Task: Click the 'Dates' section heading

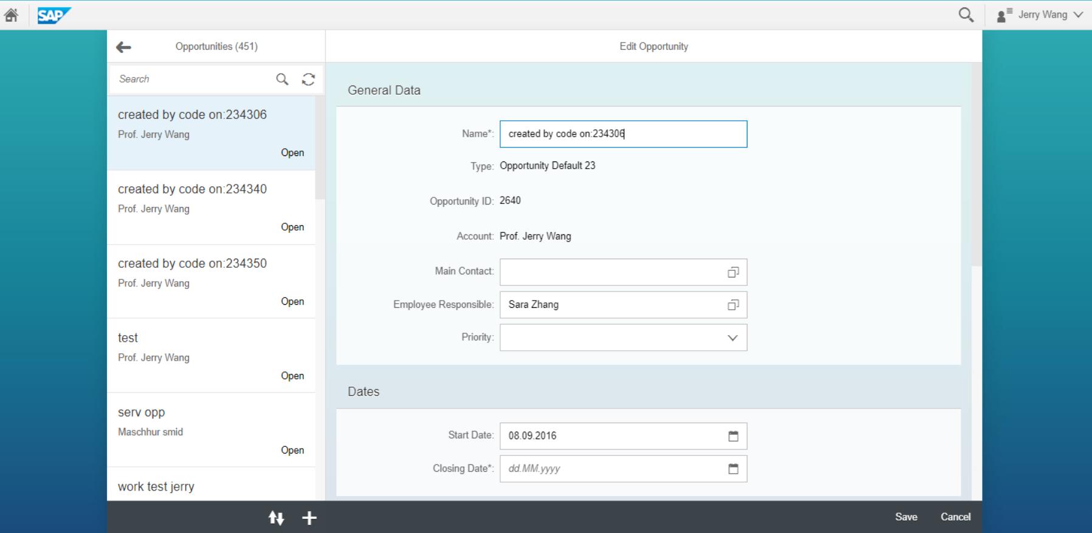Action: coord(363,392)
